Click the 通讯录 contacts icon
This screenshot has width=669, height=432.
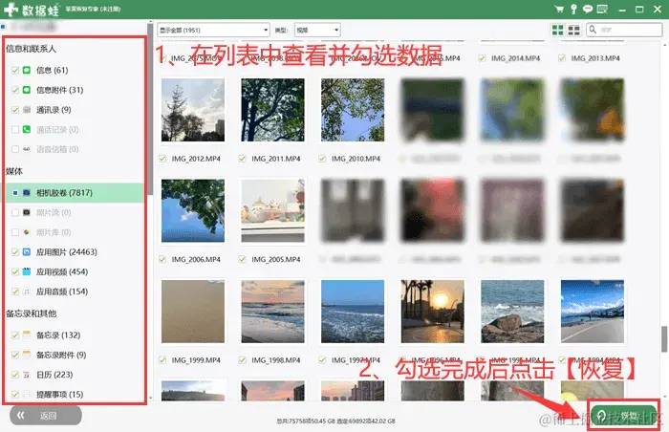pyautogui.click(x=27, y=110)
